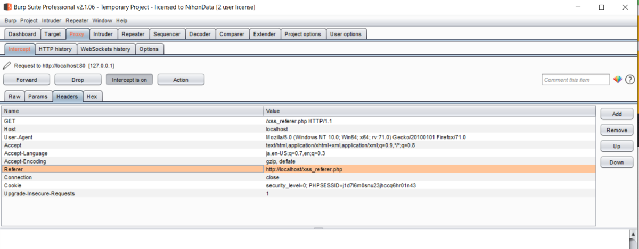The width and height of the screenshot is (639, 249).
Task: Go to the Repeater tool tab
Action: 133,34
